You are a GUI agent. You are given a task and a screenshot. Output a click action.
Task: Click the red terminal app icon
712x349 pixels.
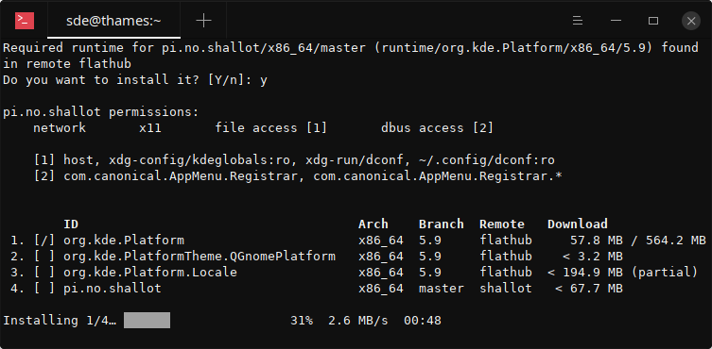[x=24, y=21]
